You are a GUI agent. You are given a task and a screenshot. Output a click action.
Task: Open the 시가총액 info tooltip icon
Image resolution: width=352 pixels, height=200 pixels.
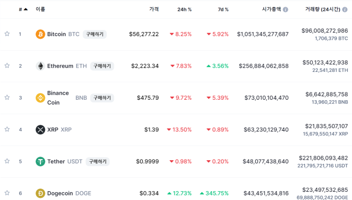click(286, 9)
